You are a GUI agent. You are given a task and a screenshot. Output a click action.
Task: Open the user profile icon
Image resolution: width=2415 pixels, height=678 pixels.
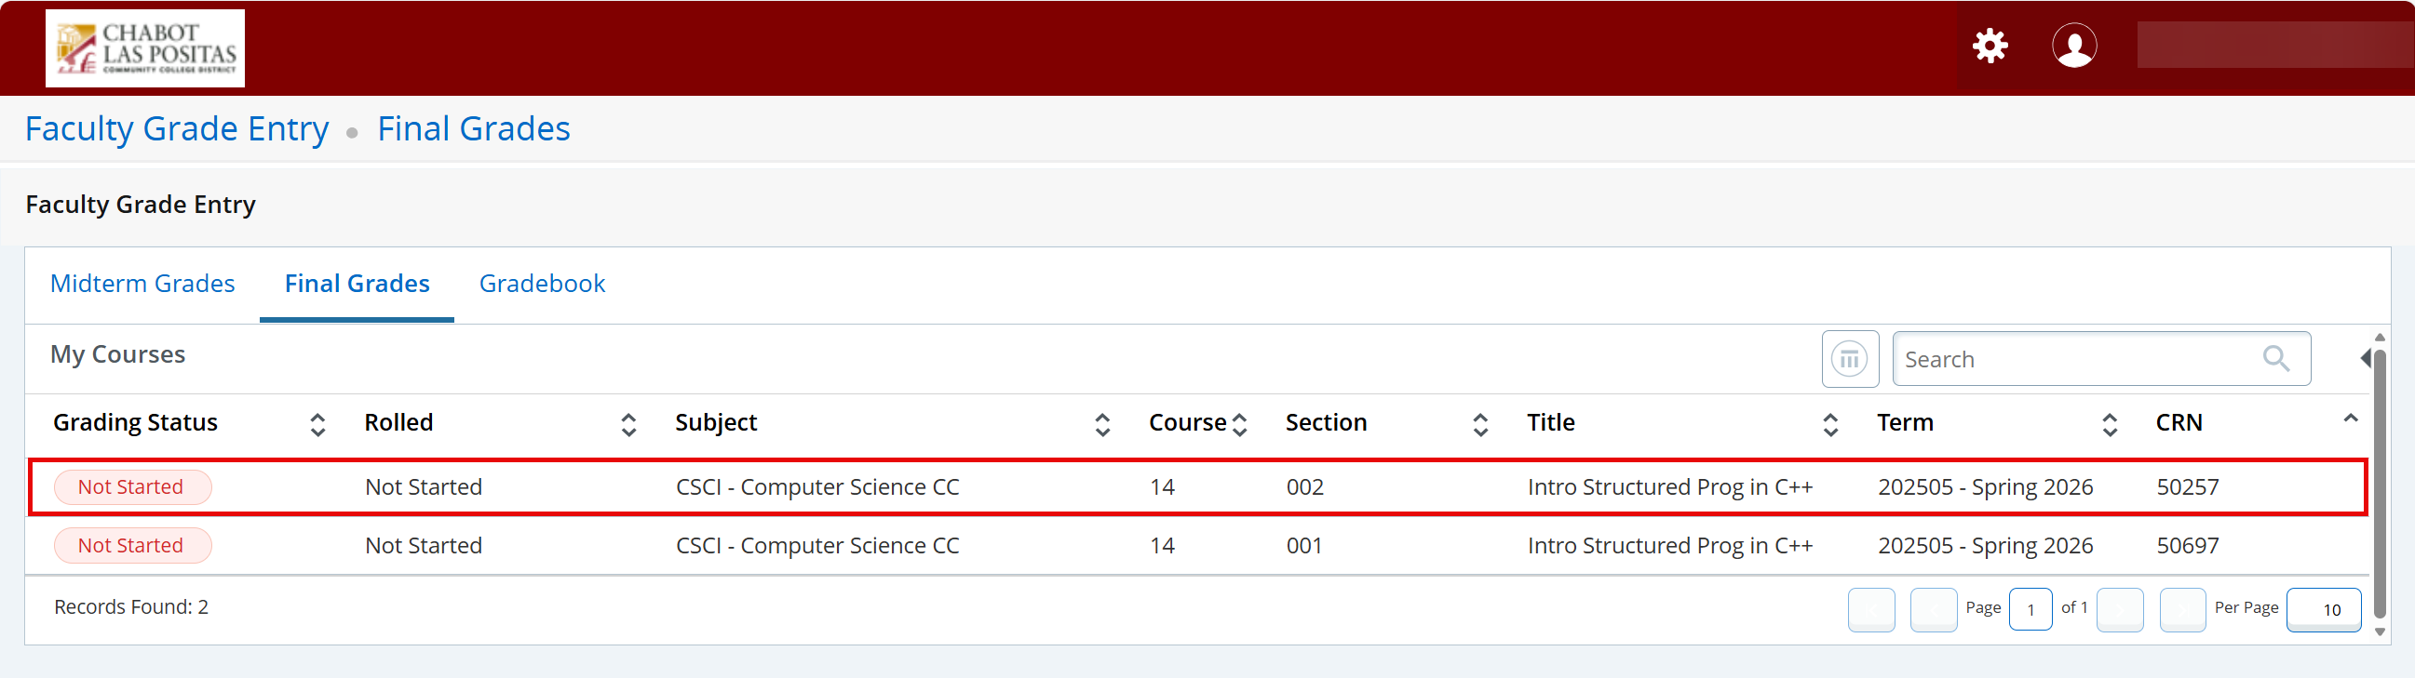tap(2073, 46)
